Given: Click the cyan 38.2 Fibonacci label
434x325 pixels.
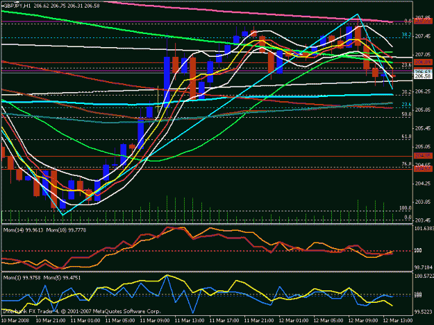Looking at the screenshot, I should 406,35.
